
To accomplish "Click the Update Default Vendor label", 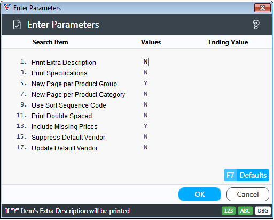I will 65,148.
